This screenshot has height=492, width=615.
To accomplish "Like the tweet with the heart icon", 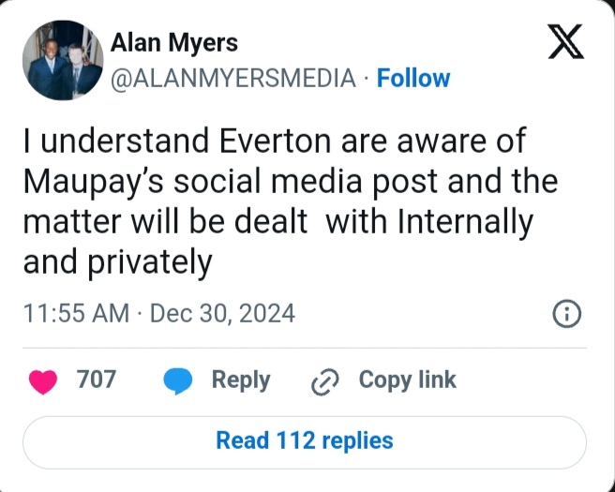I will pyautogui.click(x=43, y=380).
